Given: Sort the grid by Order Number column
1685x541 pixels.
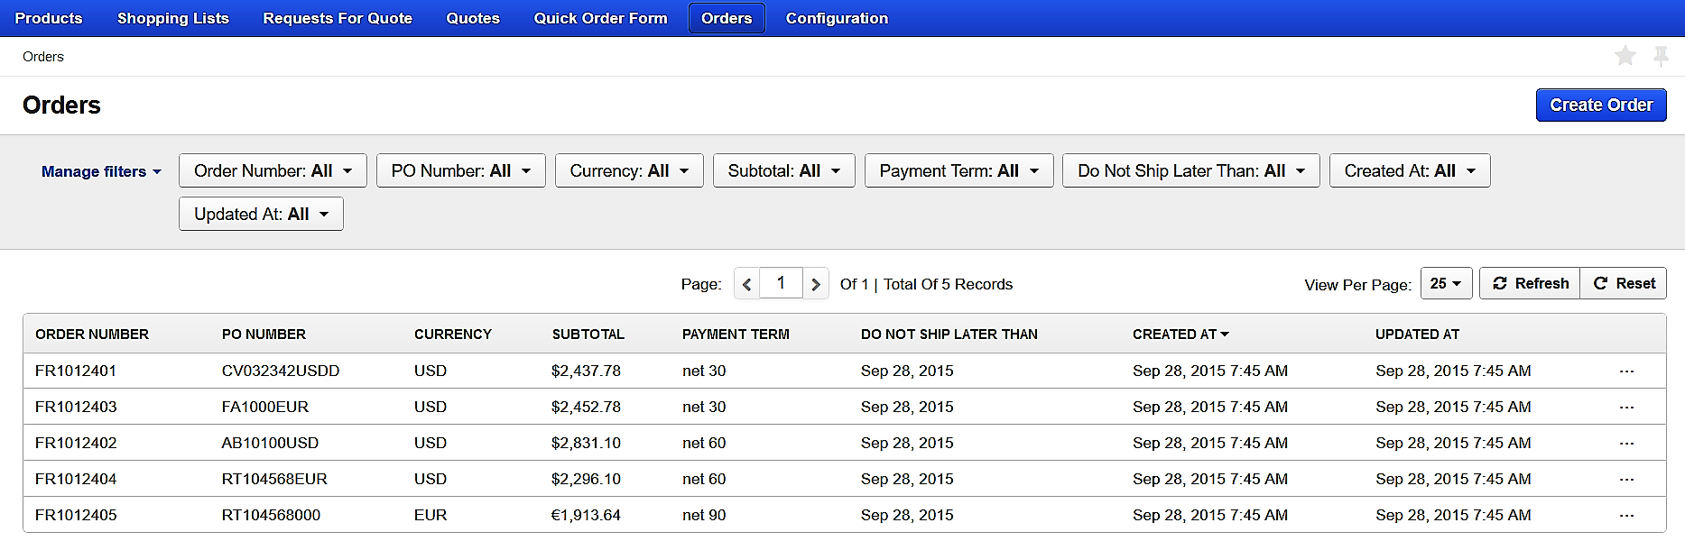Looking at the screenshot, I should click(92, 335).
